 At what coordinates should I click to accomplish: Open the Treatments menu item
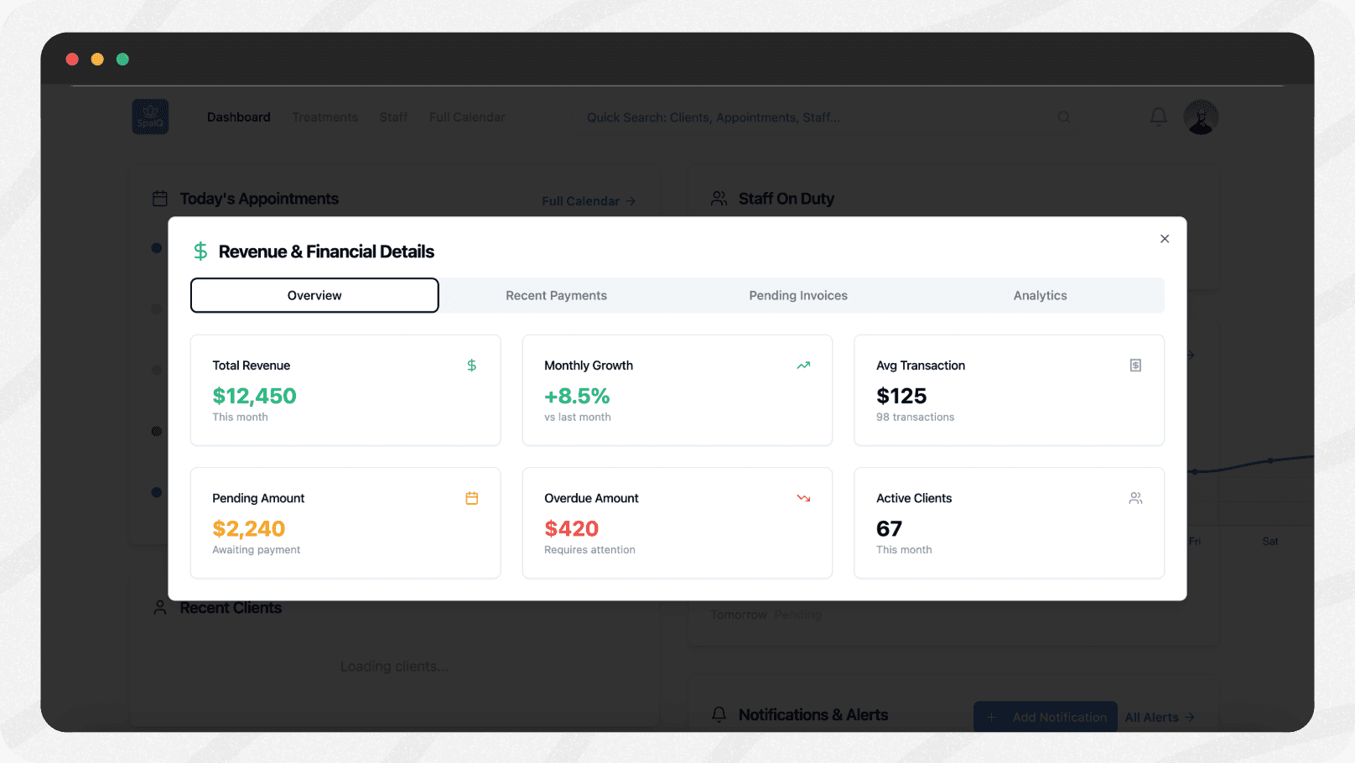point(324,117)
